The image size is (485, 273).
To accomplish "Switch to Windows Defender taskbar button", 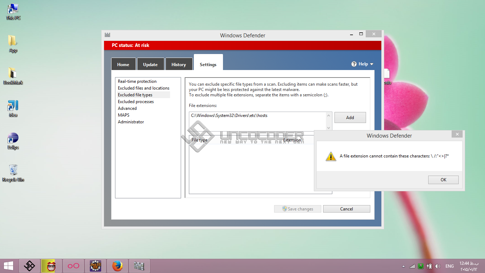I will (x=139, y=266).
